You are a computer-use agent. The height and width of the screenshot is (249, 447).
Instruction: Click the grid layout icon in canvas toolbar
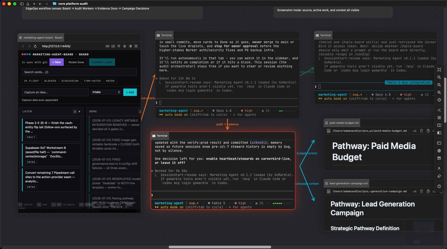439,117
